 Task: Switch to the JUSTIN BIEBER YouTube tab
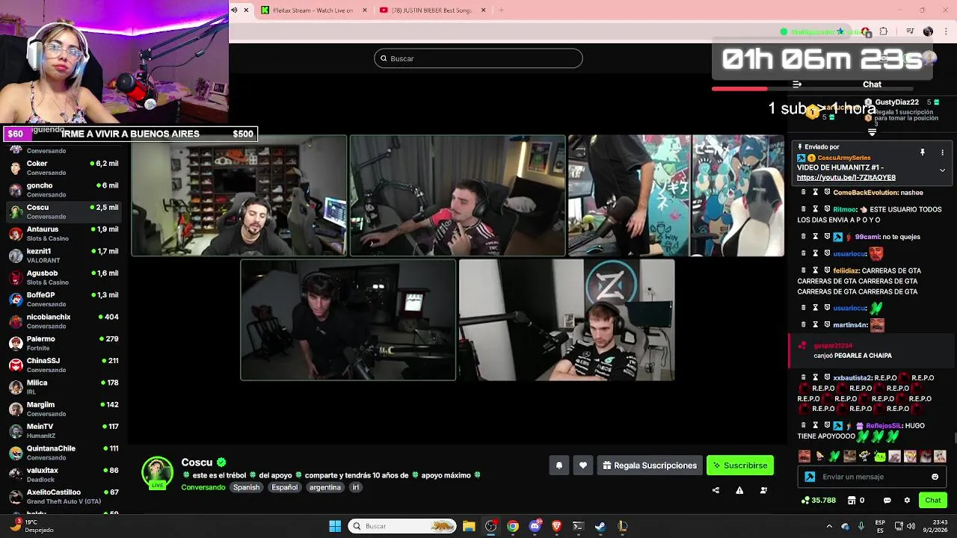pos(432,10)
